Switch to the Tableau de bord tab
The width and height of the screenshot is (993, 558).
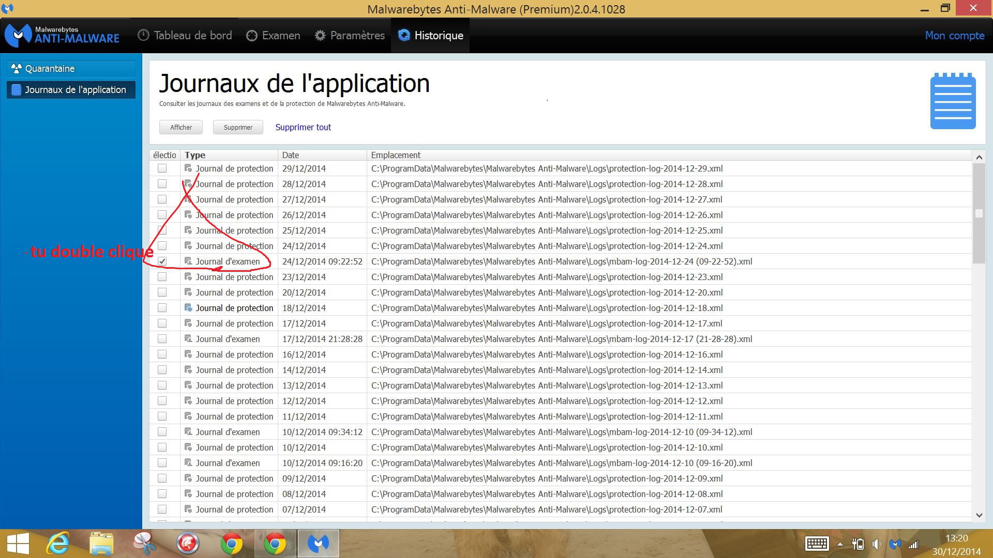(185, 35)
